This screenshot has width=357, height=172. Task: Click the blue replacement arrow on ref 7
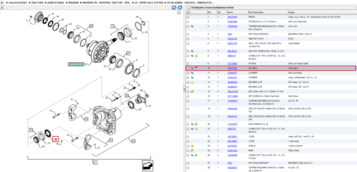192,51
